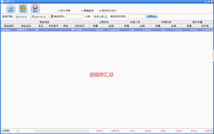
Task: Click the 打印 printer icon
Action: [11, 9]
